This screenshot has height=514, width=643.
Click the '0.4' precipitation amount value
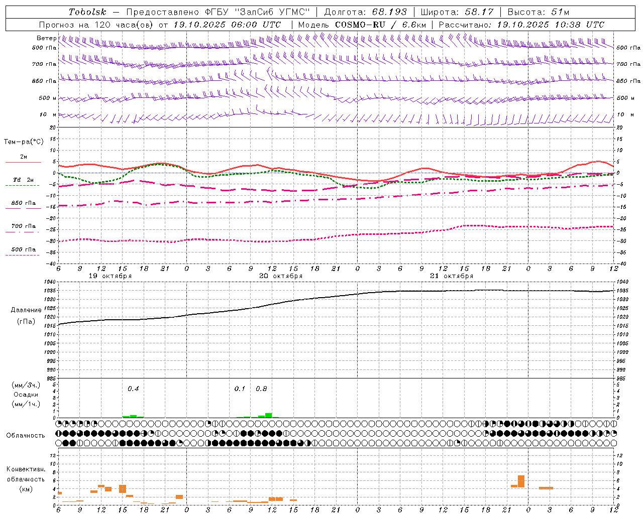tap(133, 389)
